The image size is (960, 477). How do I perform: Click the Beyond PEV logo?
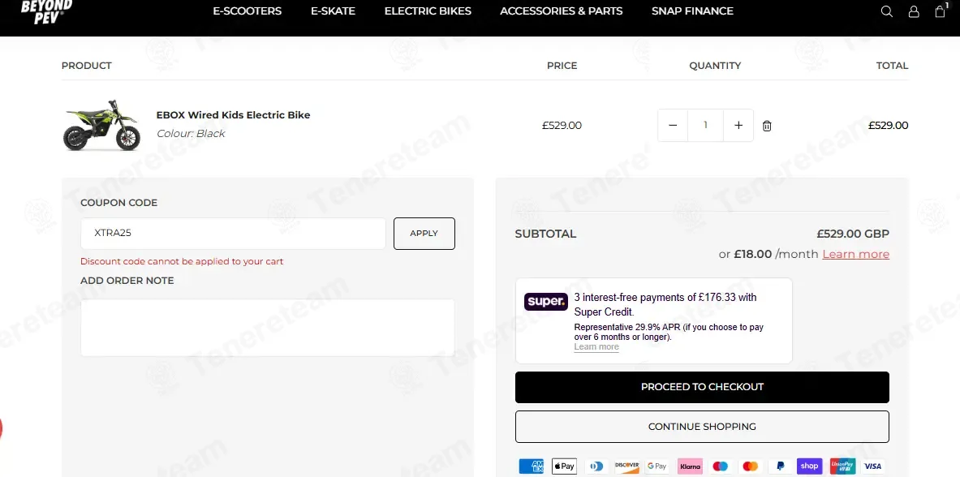[46, 9]
